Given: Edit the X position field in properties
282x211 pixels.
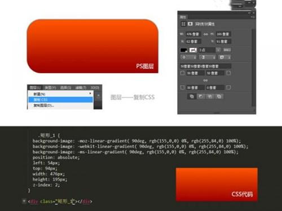Looking at the screenshot, I should [x=193, y=42].
